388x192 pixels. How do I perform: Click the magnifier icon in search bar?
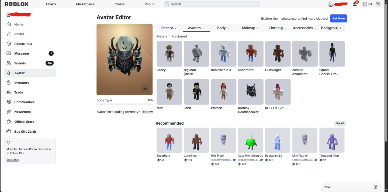pyautogui.click(x=167, y=4)
